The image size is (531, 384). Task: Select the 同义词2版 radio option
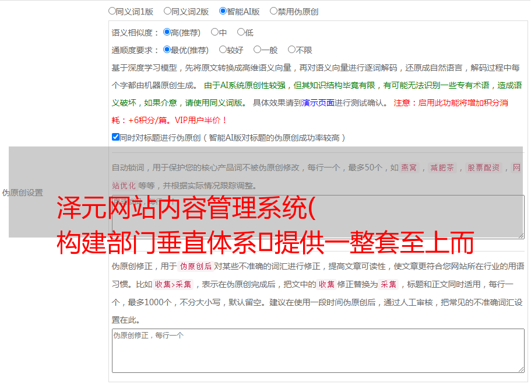coord(167,11)
